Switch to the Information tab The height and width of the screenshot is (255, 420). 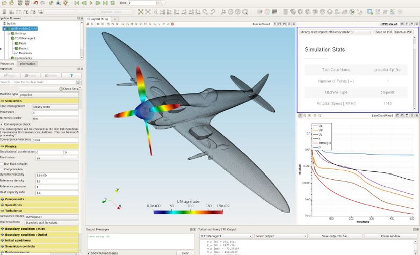point(27,64)
